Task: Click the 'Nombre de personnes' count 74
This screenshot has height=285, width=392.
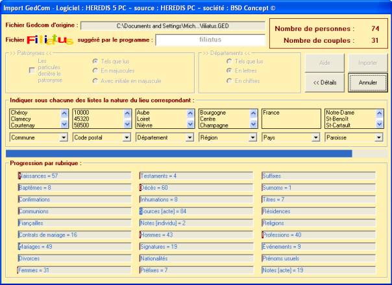Action: tap(375, 28)
